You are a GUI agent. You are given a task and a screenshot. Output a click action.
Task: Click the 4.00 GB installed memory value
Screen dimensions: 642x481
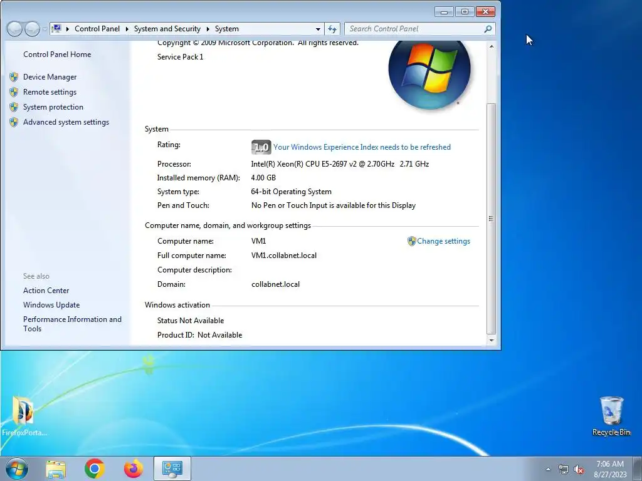263,178
